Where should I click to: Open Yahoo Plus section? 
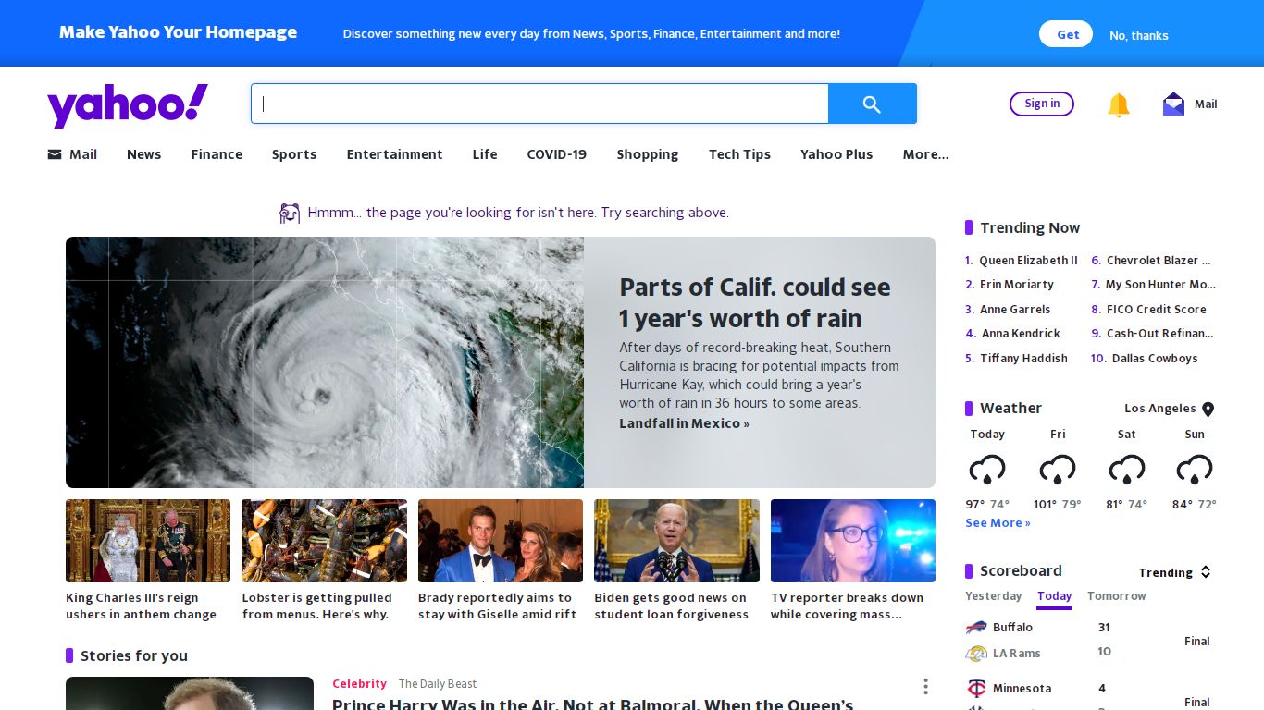[x=836, y=154]
